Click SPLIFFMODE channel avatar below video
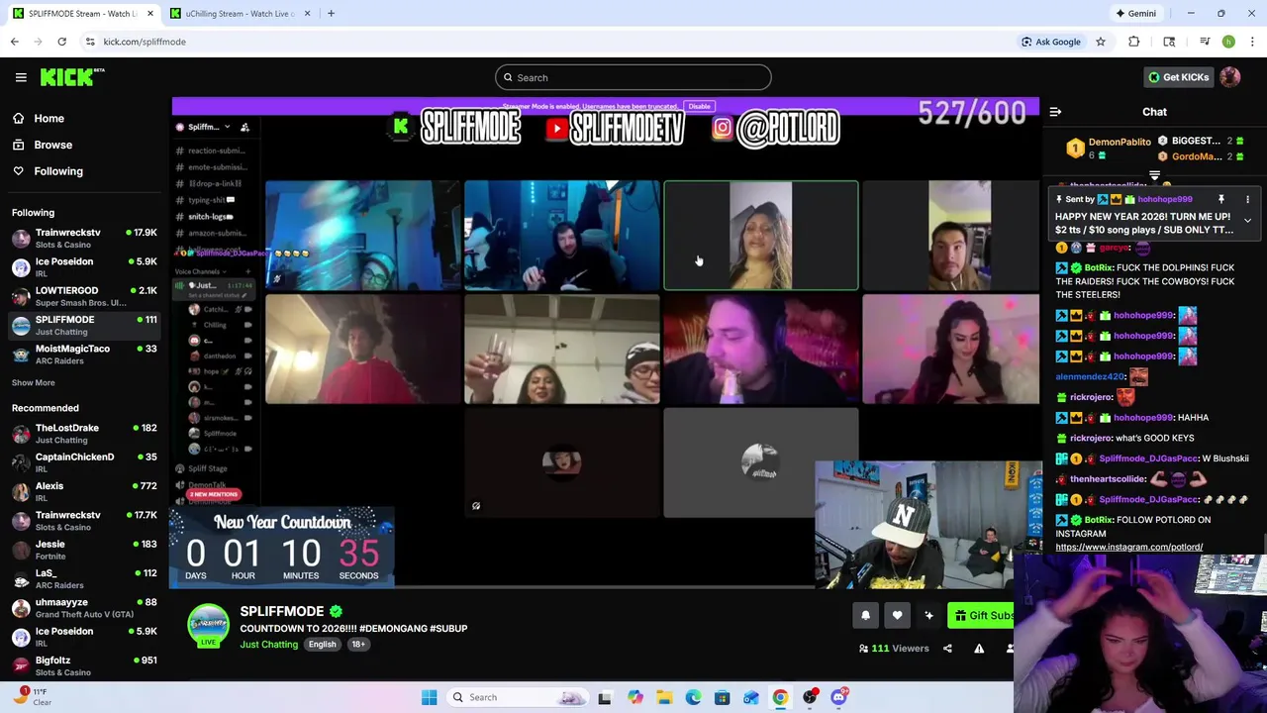The image size is (1267, 713). (208, 626)
